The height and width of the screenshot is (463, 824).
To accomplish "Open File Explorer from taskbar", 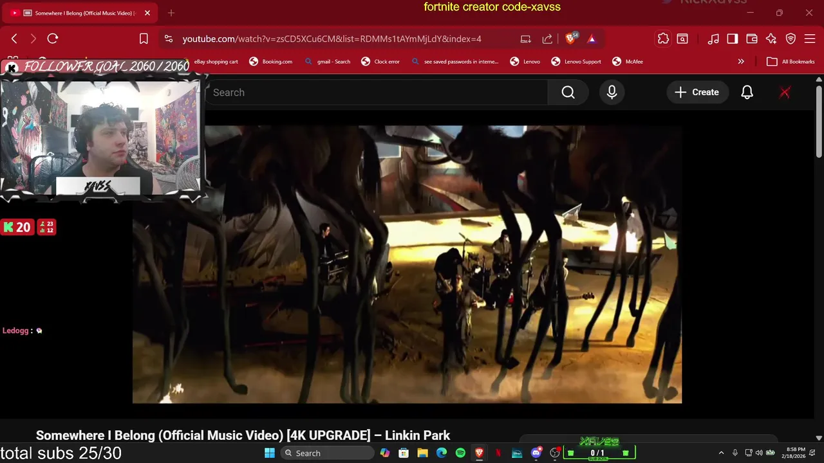I will [422, 453].
